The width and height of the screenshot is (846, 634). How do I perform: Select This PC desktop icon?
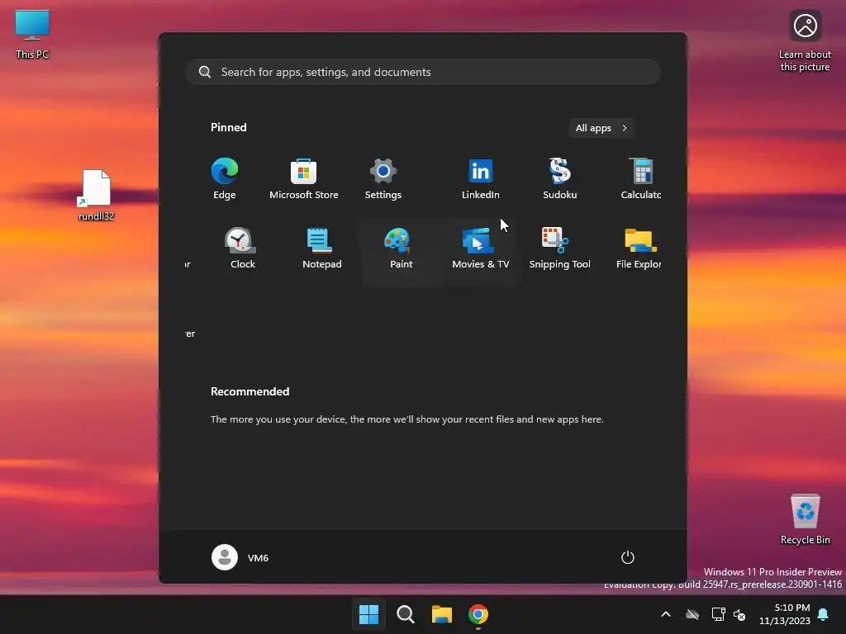(x=32, y=35)
